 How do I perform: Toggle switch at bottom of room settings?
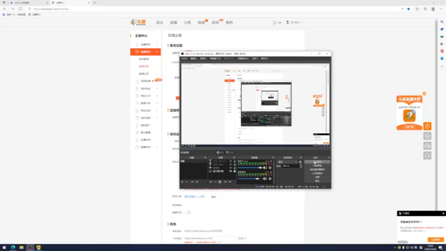[187, 213]
